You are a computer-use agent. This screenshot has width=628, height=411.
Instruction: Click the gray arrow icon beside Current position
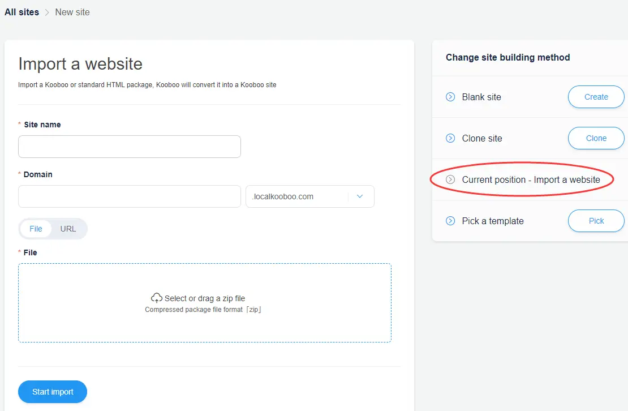point(450,179)
